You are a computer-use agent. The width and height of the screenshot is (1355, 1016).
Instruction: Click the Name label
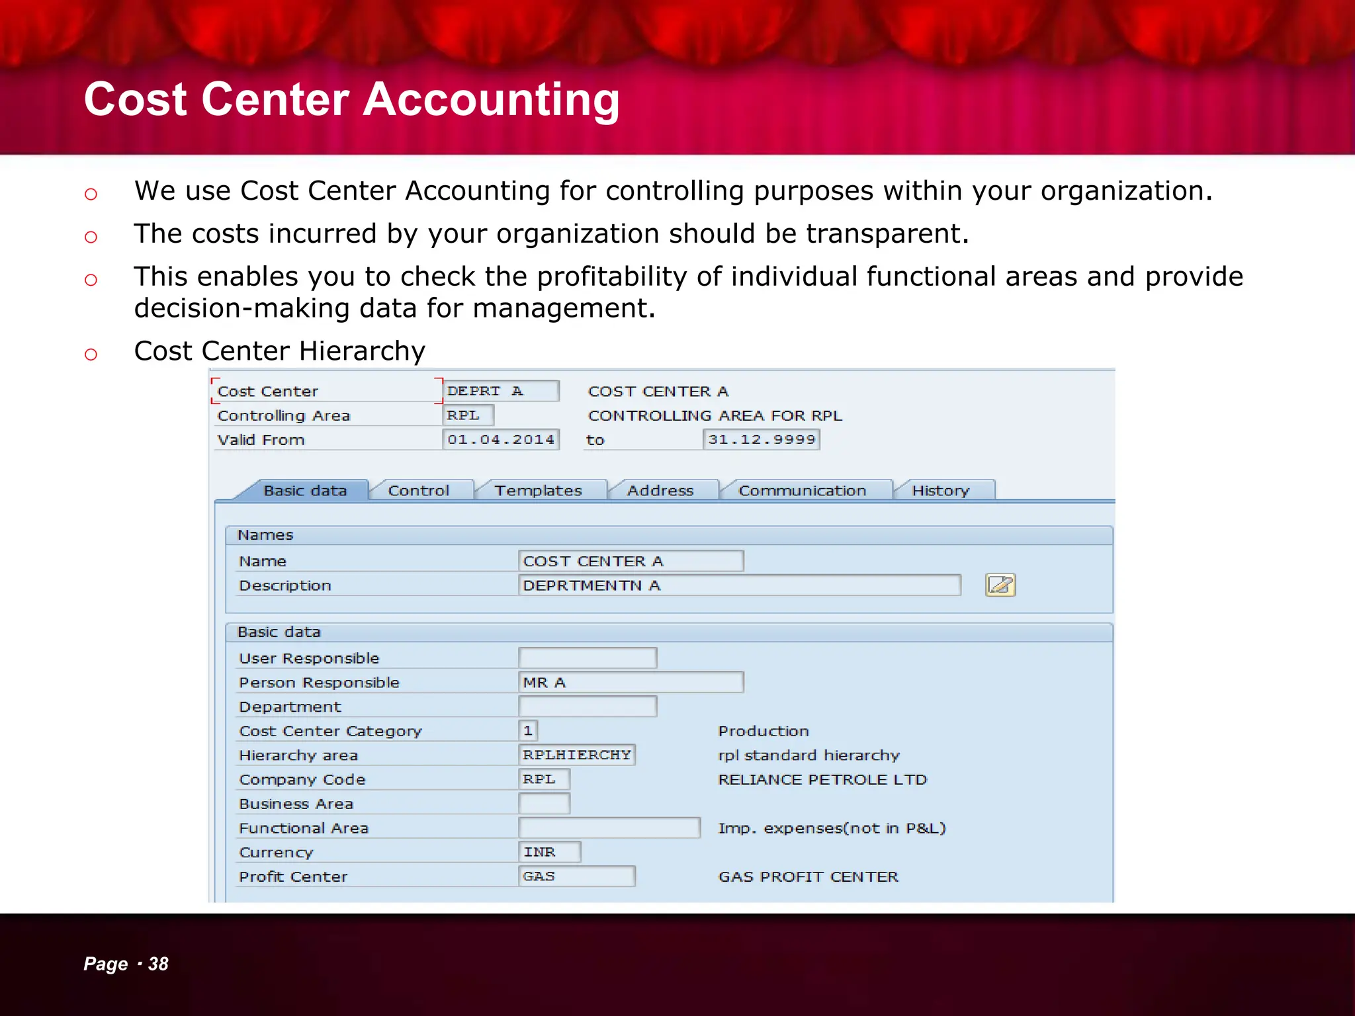pyautogui.click(x=263, y=562)
